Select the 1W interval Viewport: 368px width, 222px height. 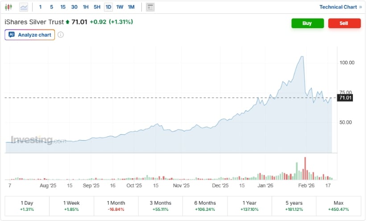point(120,7)
